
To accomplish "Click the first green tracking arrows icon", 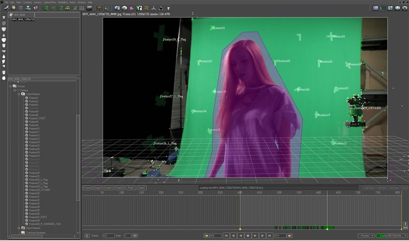I will [x=45, y=9].
